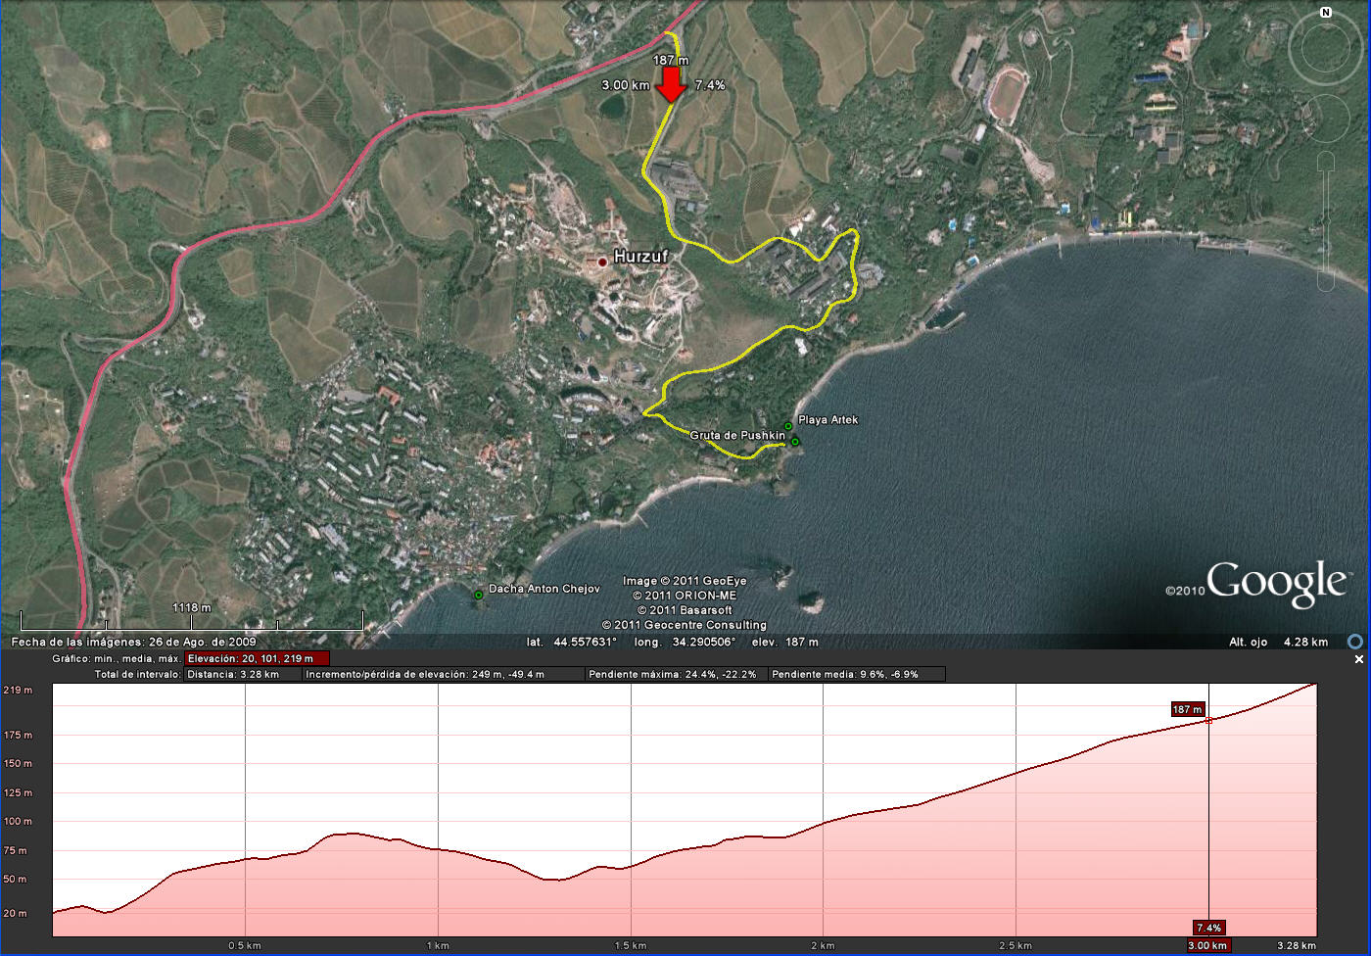Click the zoom-in end of zoom slider

pos(1325,162)
